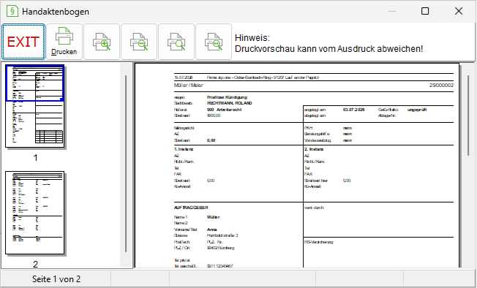Image resolution: width=477 pixels, height=288 pixels.
Task: Click the 'RS-Versicherung' label in the preview
Action: pos(318,242)
